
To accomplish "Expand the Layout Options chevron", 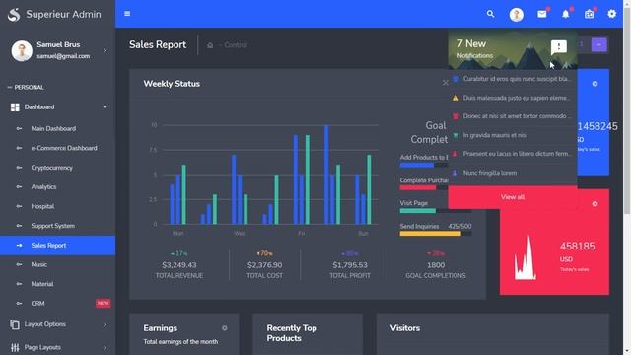I will [x=105, y=324].
